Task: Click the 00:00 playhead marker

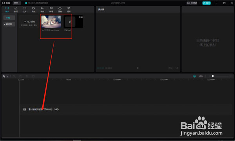Action: coord(19,80)
